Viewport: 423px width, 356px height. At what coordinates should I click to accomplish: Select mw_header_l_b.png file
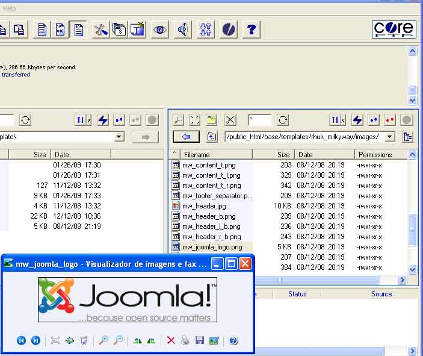click(211, 226)
